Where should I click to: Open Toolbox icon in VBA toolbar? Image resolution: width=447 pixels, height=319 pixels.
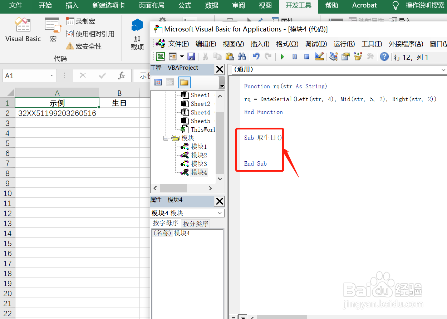click(370, 57)
